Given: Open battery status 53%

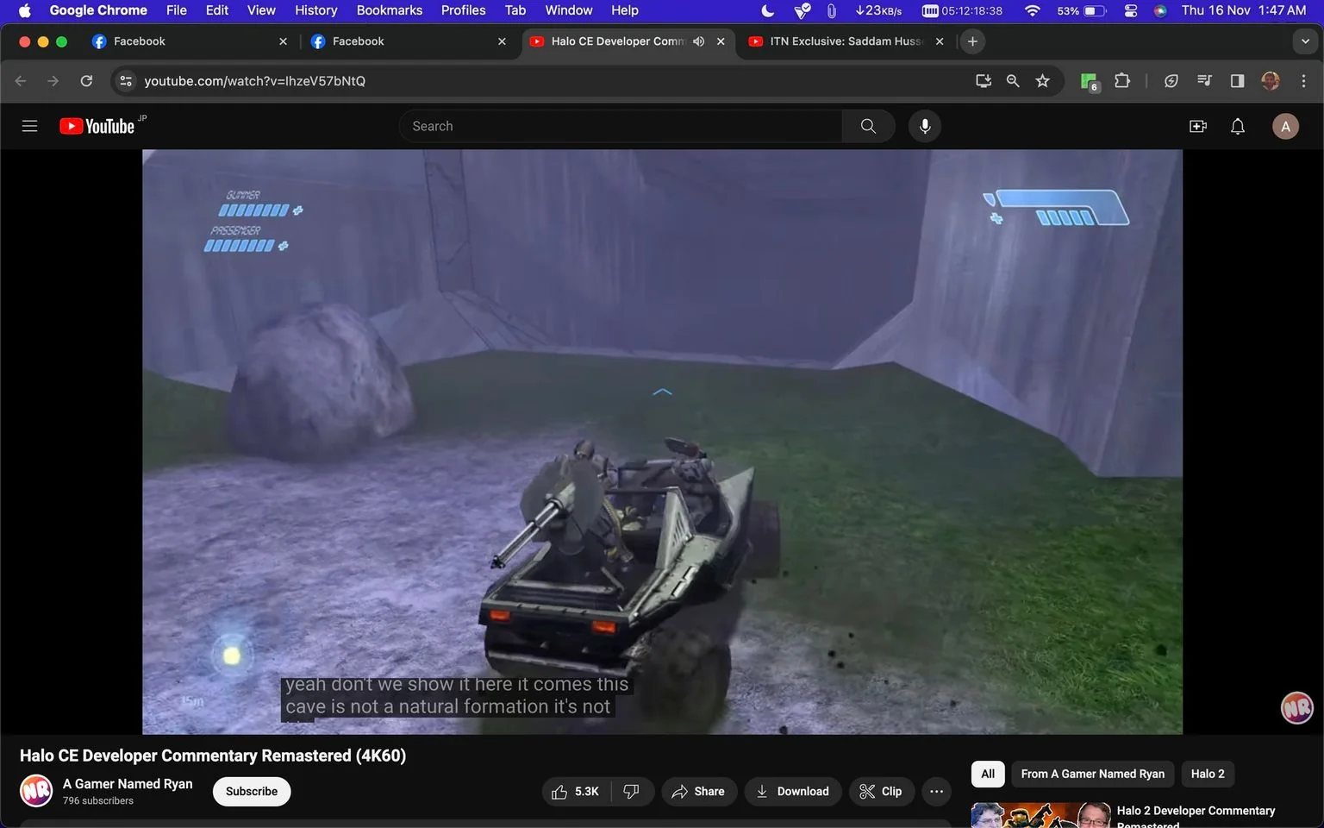Looking at the screenshot, I should 1081,10.
